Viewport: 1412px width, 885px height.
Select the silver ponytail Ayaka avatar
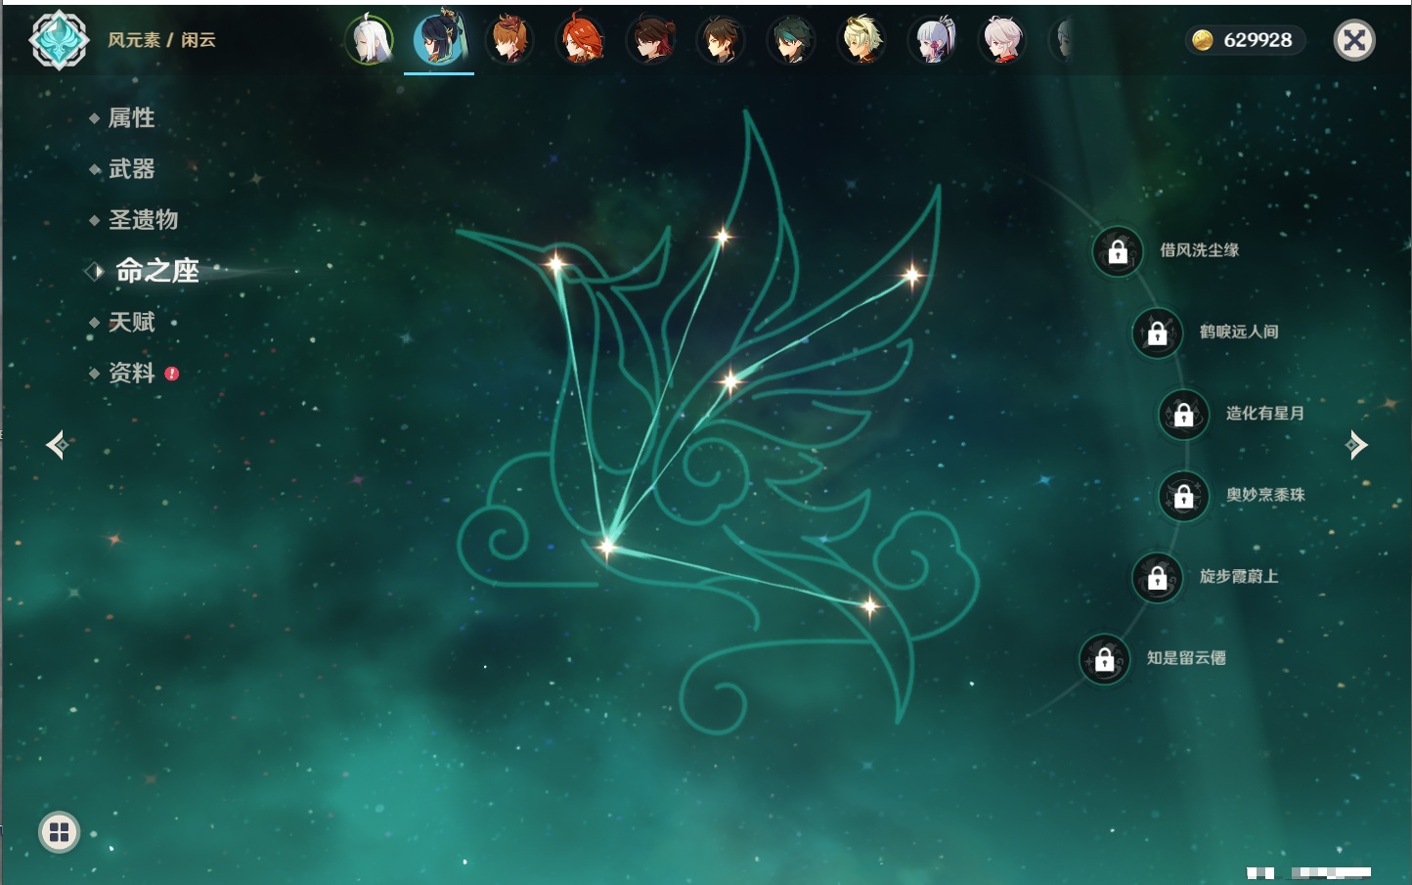click(932, 40)
